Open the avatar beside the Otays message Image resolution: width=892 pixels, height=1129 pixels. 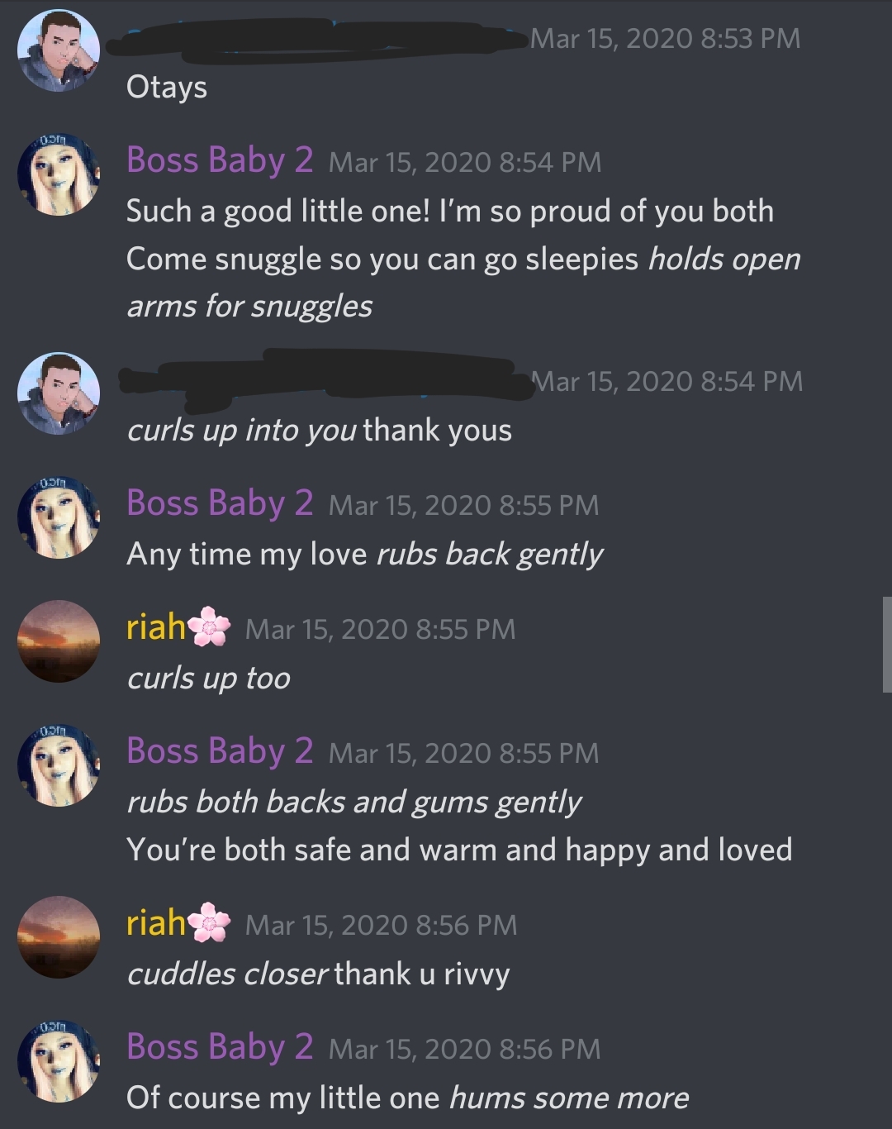pos(59,50)
